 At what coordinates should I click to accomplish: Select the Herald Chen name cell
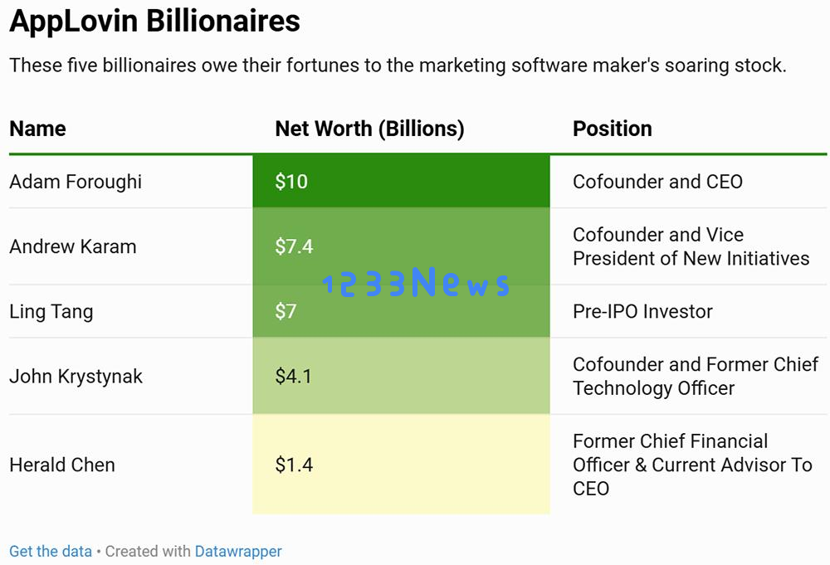coord(62,465)
